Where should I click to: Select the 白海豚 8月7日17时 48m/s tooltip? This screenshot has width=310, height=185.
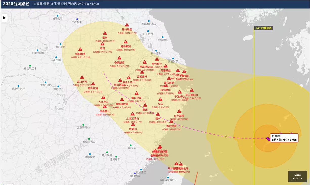tap(284, 138)
